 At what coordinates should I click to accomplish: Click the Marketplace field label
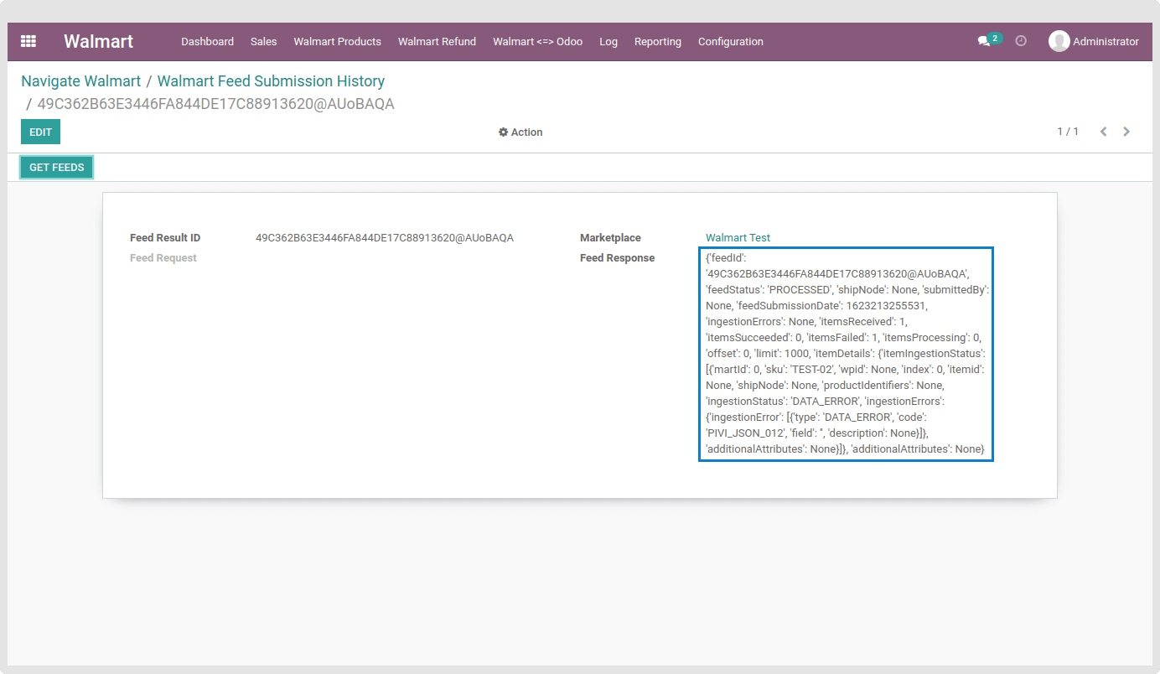click(610, 238)
